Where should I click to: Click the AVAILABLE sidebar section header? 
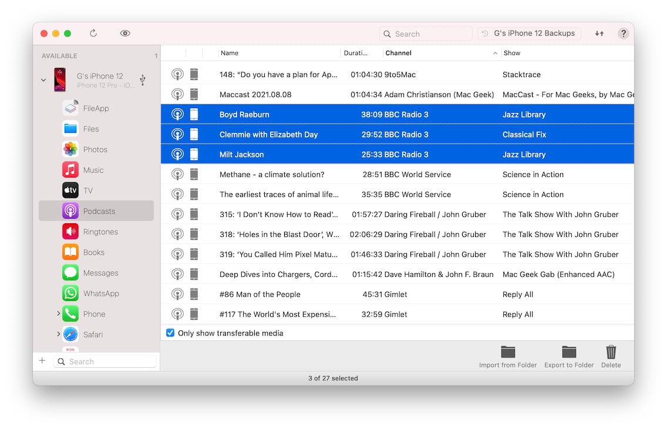59,56
